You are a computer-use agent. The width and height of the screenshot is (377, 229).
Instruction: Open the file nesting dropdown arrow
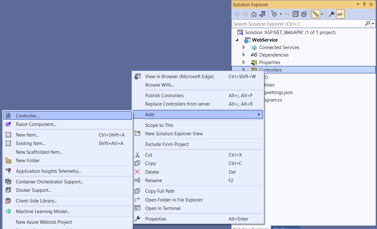pyautogui.click(x=322, y=14)
